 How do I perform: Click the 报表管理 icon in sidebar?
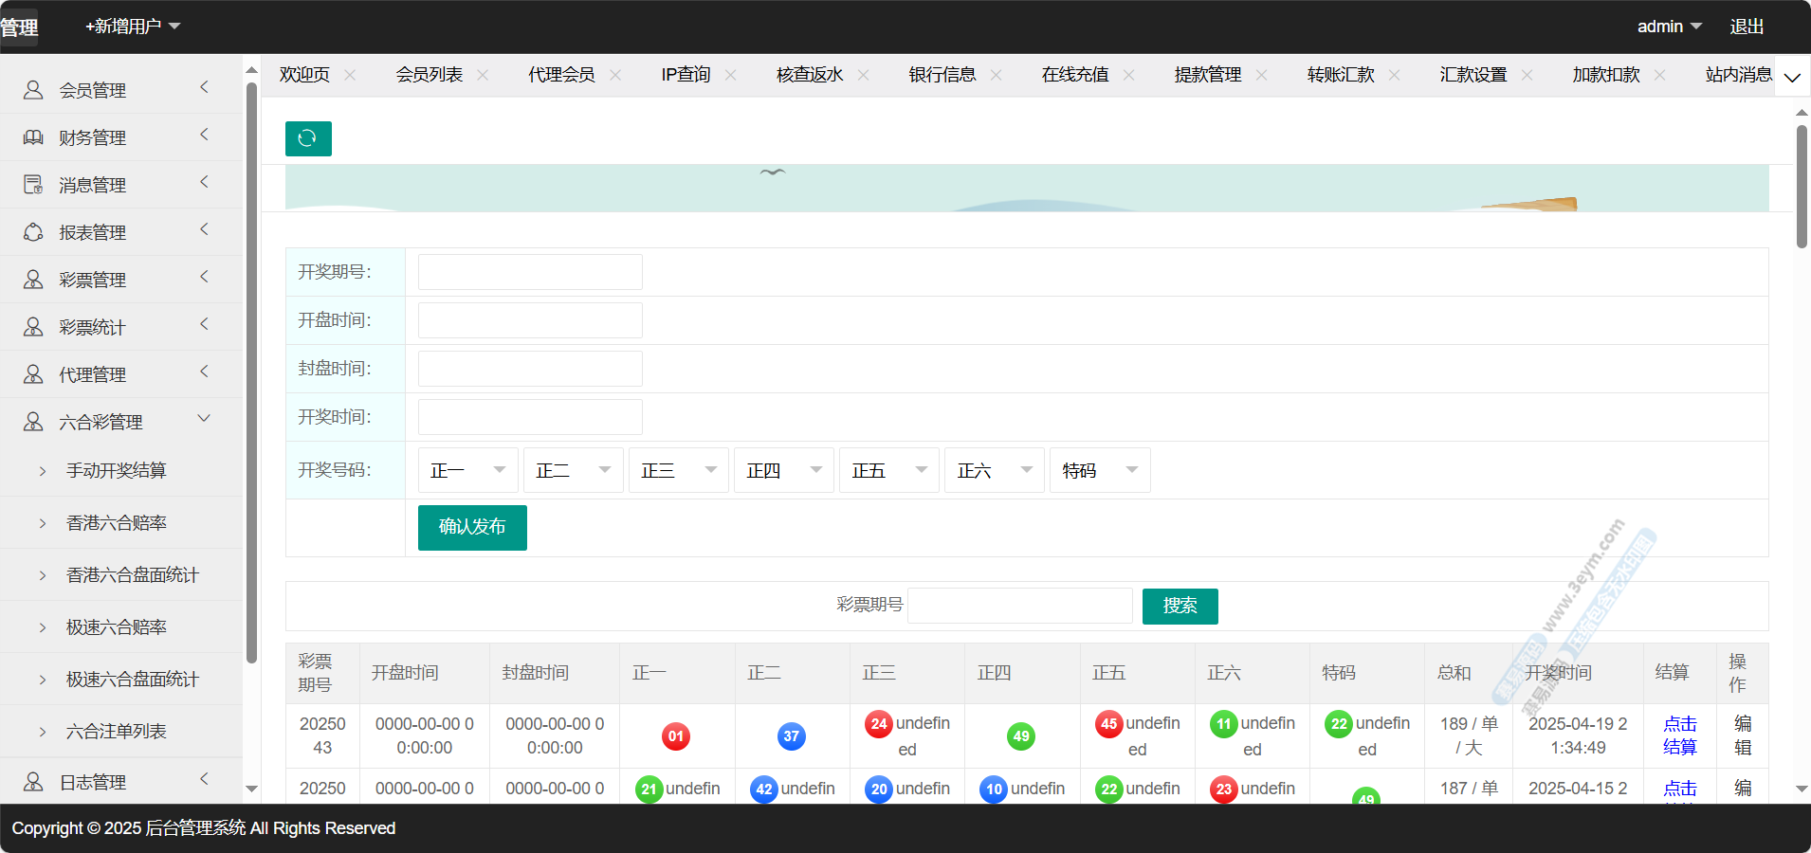(33, 232)
